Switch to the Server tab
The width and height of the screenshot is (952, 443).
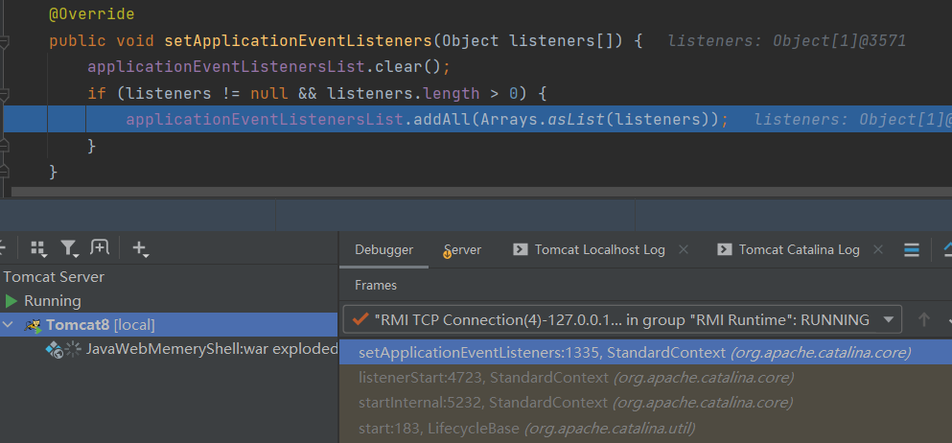(462, 249)
